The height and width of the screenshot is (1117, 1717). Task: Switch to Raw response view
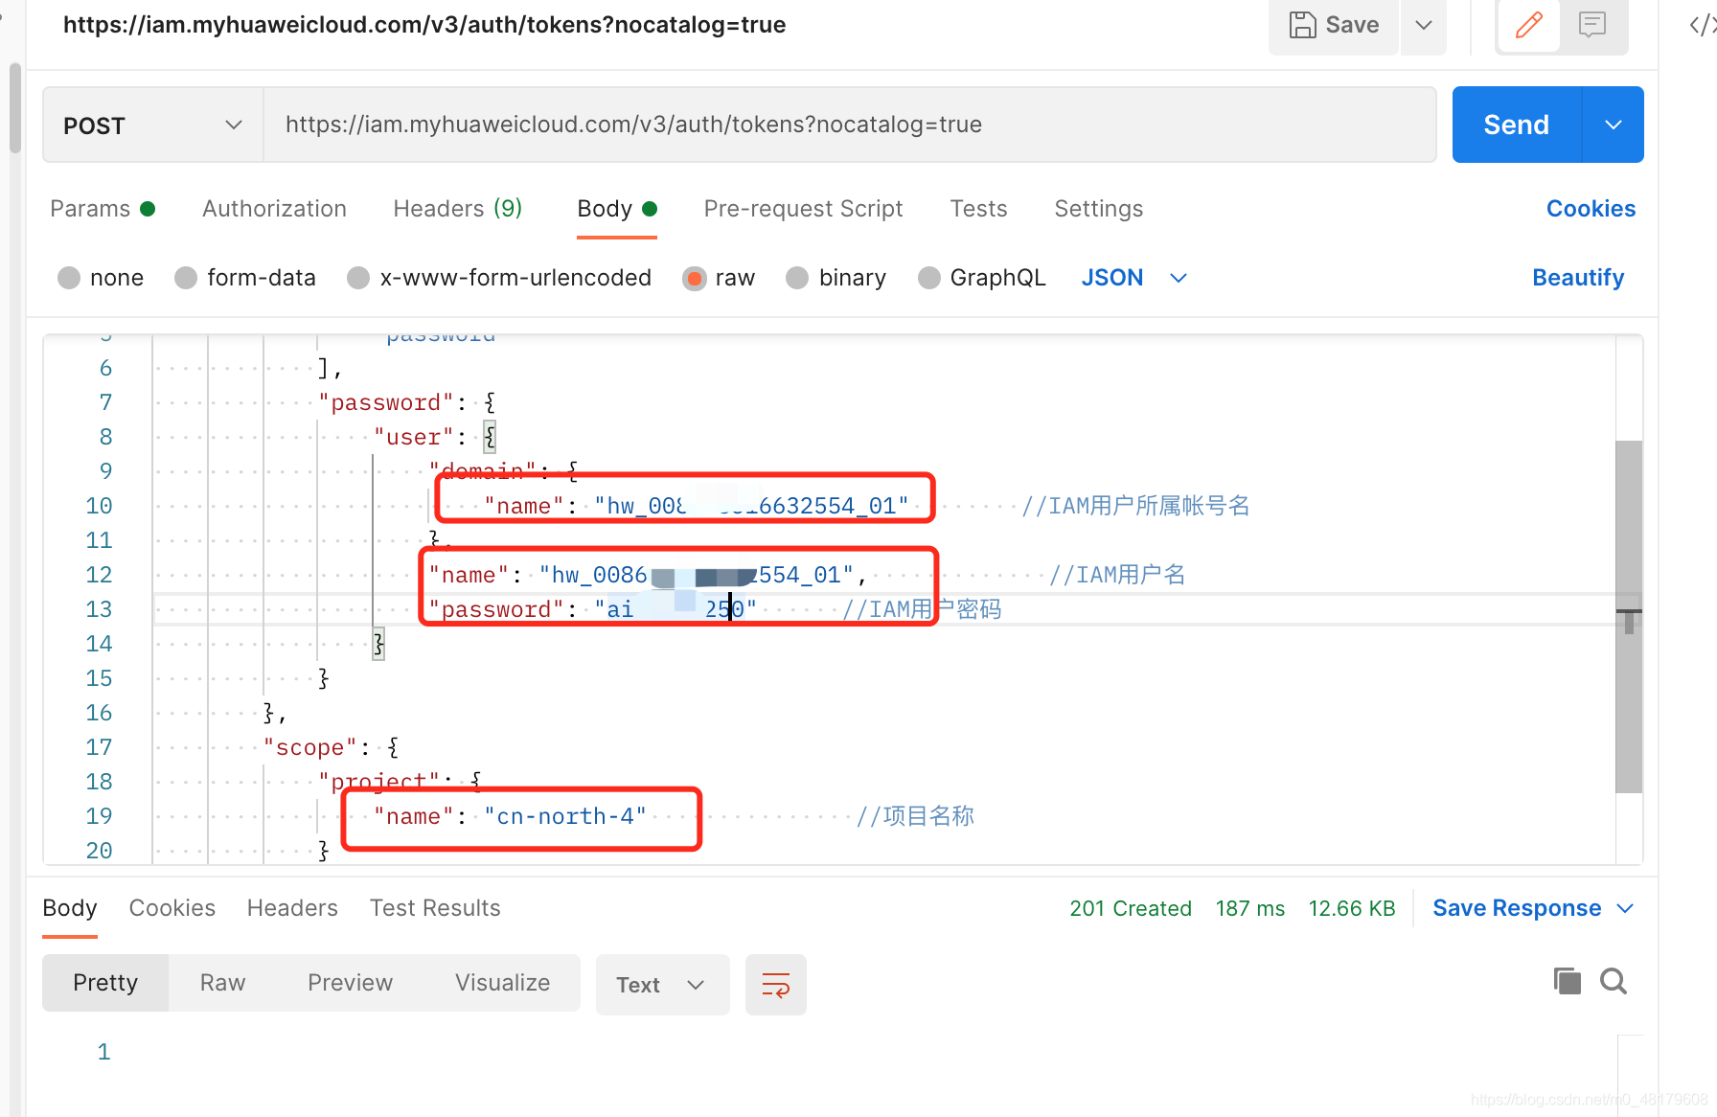pyautogui.click(x=222, y=983)
